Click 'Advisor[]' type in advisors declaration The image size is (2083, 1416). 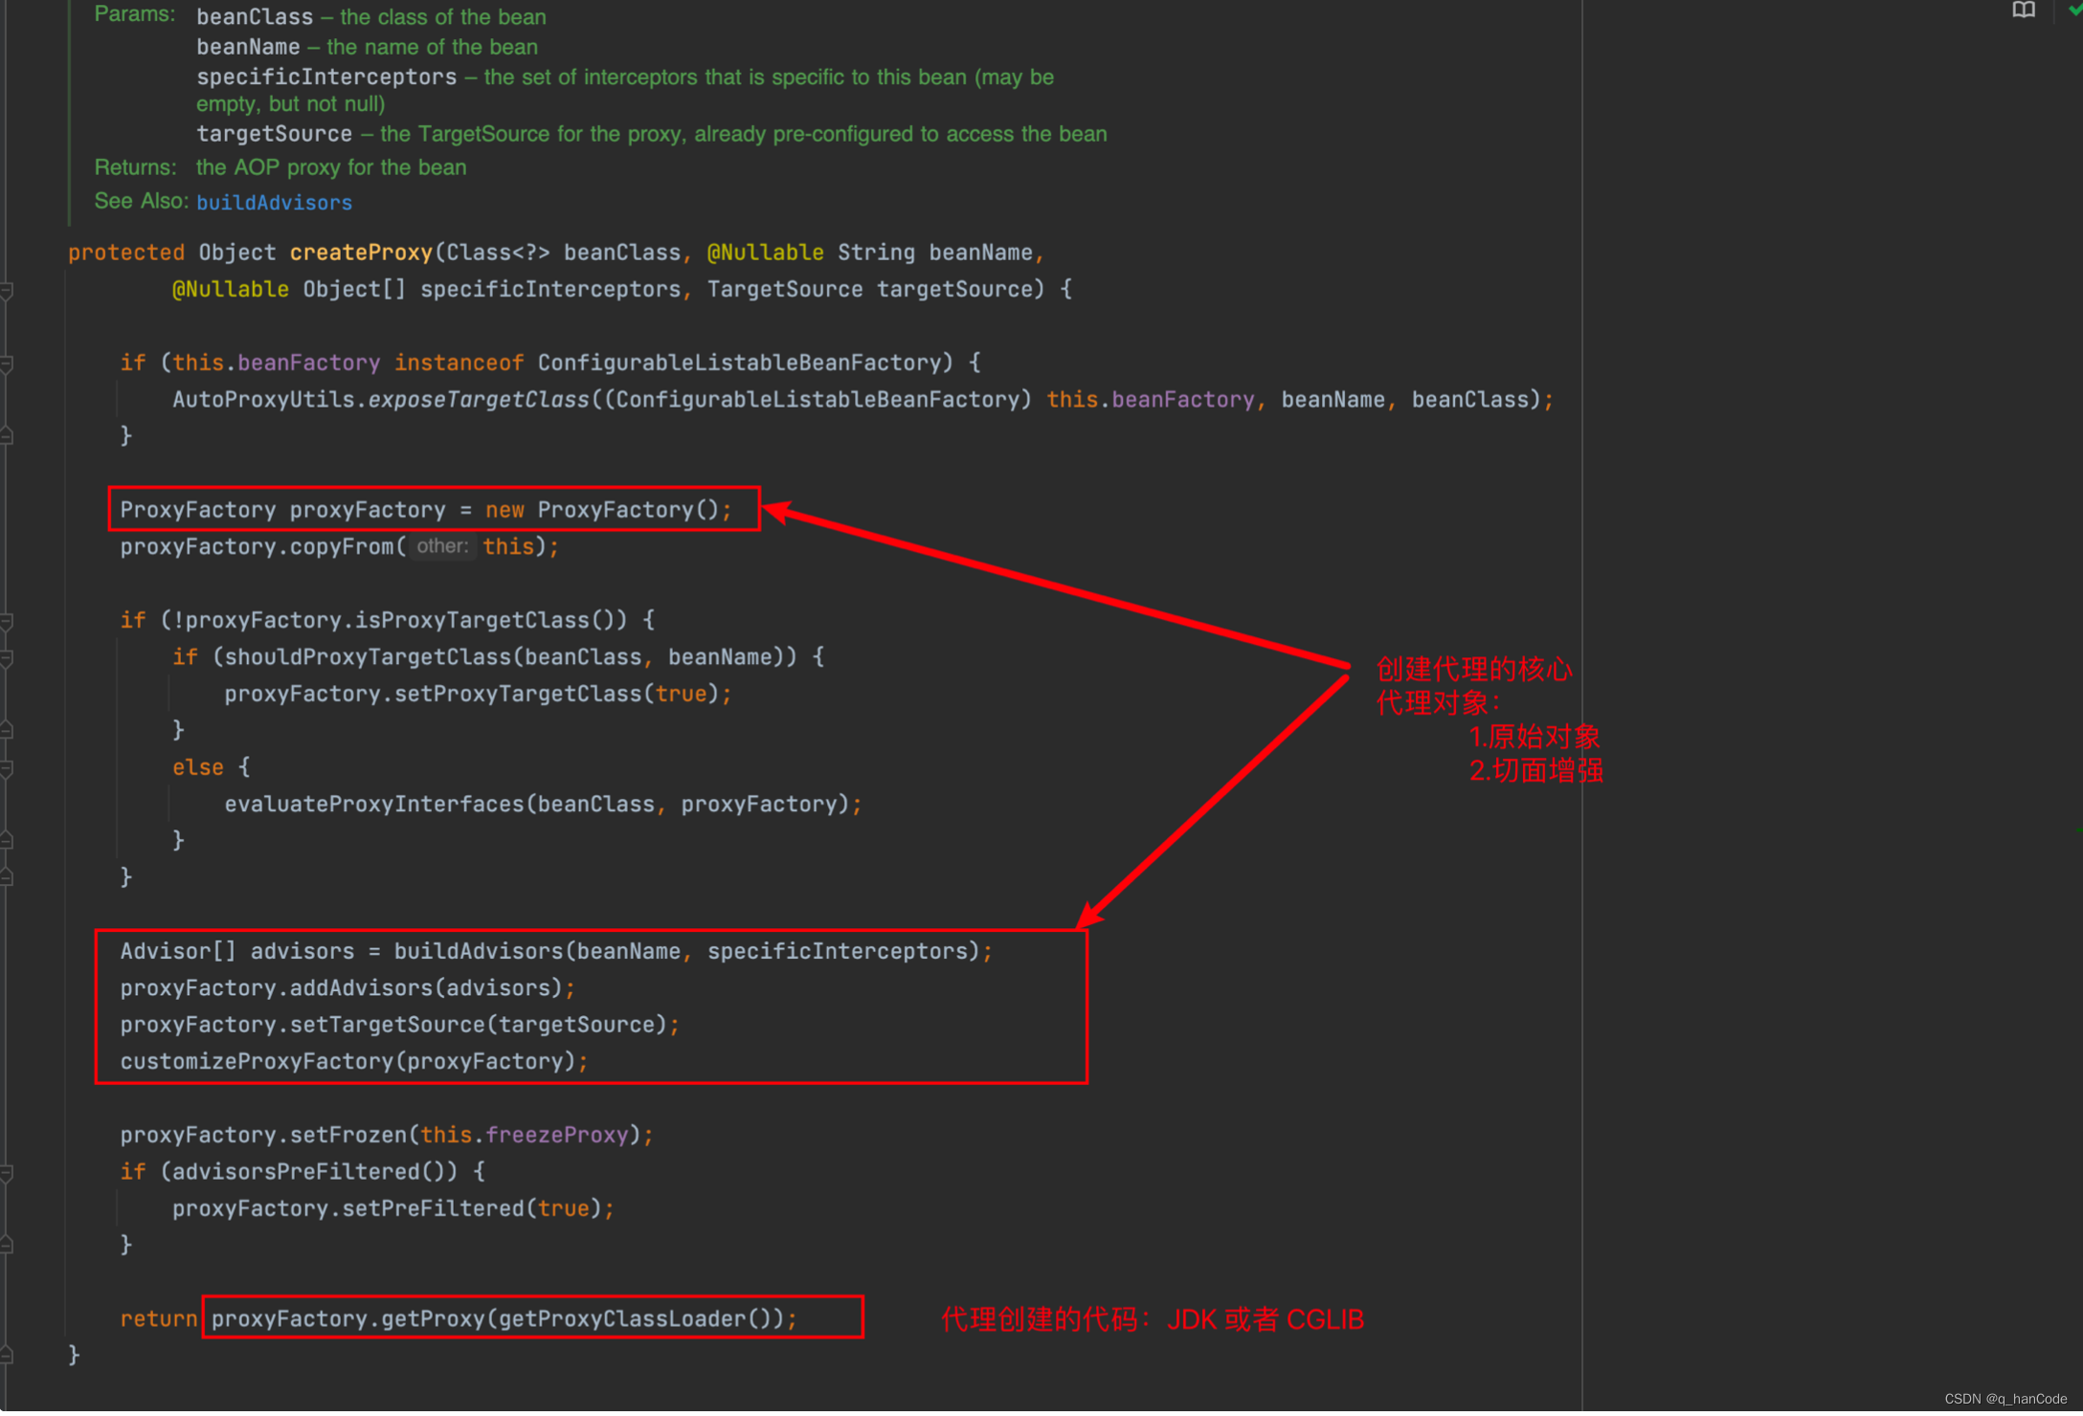pyautogui.click(x=178, y=951)
